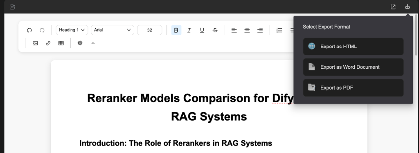Insert a hyperlink using link icon
419x153 pixels.
[48, 43]
